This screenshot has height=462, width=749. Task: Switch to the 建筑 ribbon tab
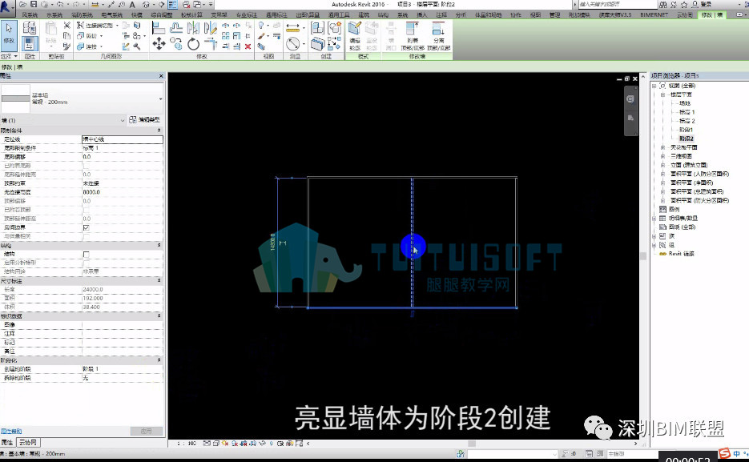(364, 14)
